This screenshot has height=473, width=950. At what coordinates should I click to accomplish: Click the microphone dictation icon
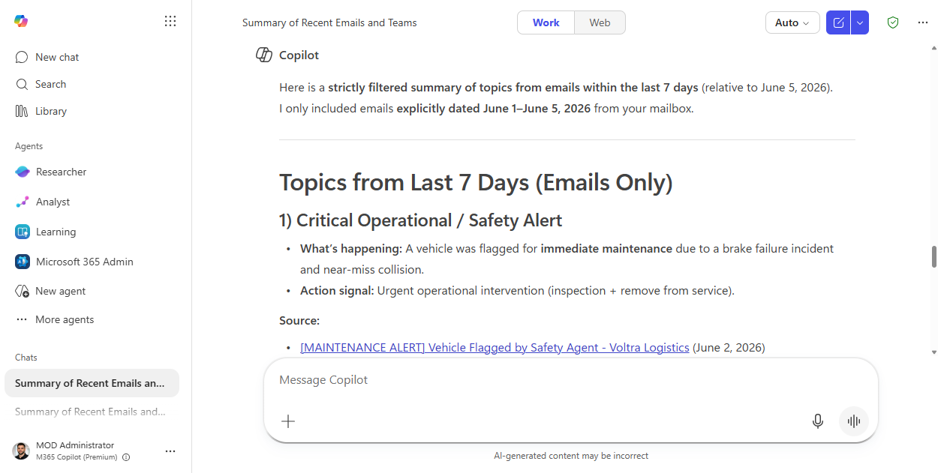tap(818, 421)
